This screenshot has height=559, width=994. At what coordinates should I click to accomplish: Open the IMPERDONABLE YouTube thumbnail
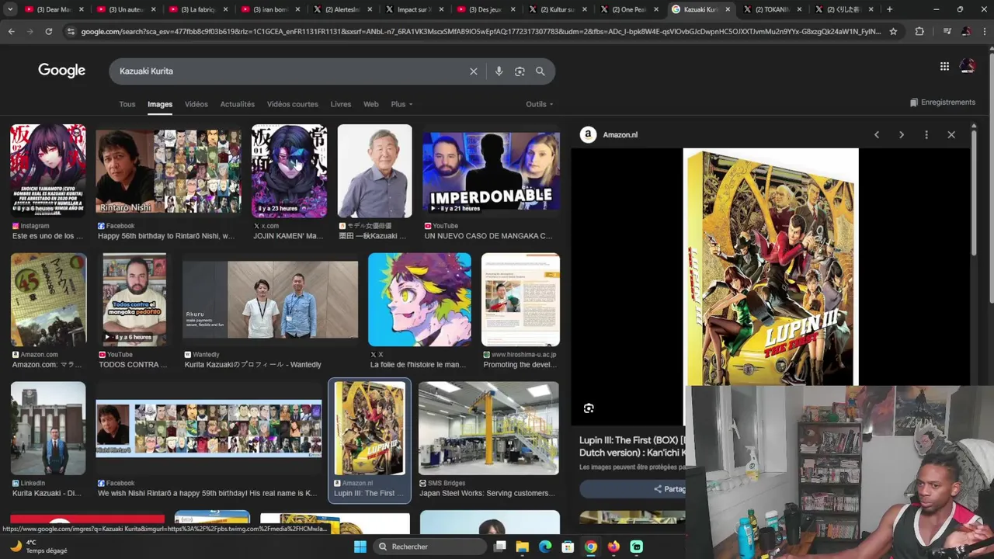coord(491,172)
